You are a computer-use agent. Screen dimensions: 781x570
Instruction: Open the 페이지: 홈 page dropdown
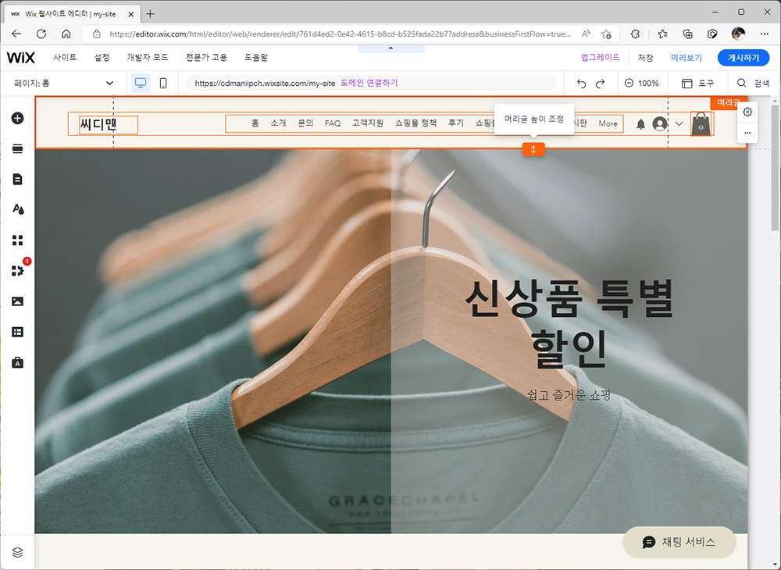(64, 83)
